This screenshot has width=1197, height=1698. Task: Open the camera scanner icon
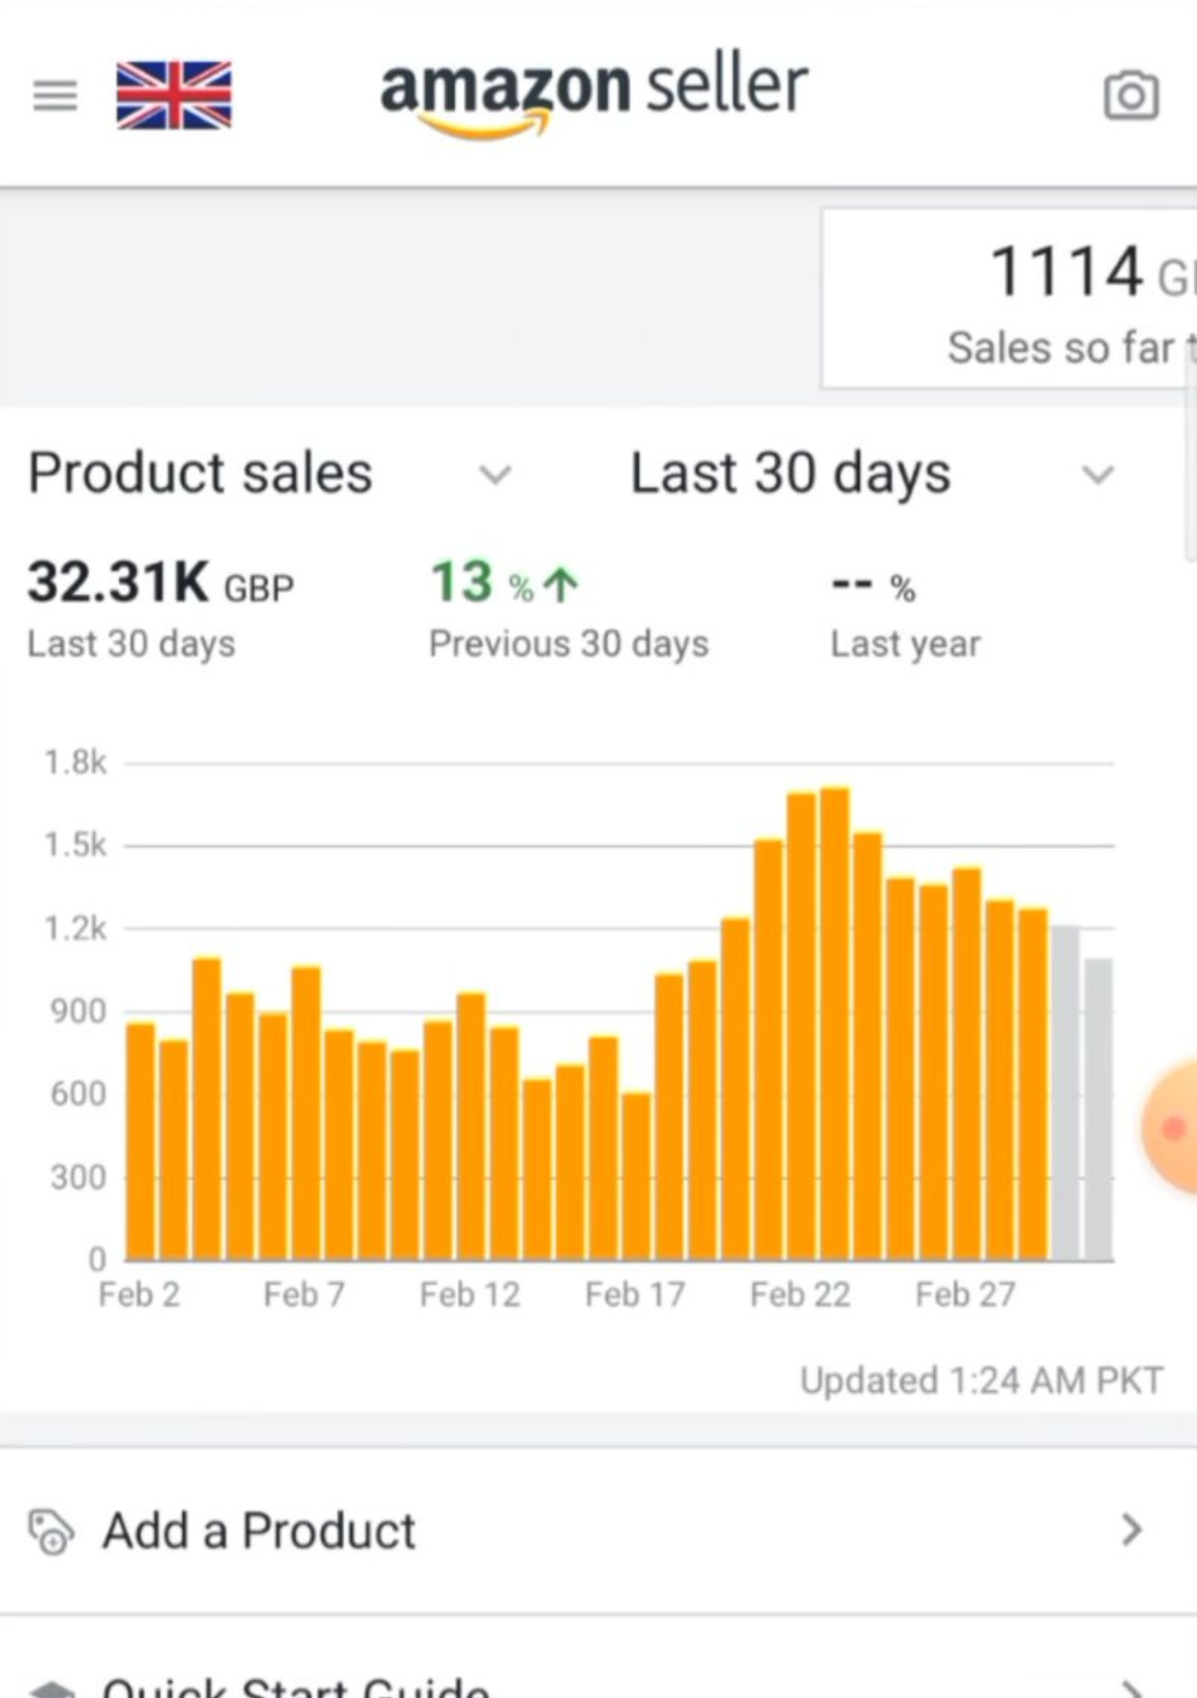point(1130,96)
